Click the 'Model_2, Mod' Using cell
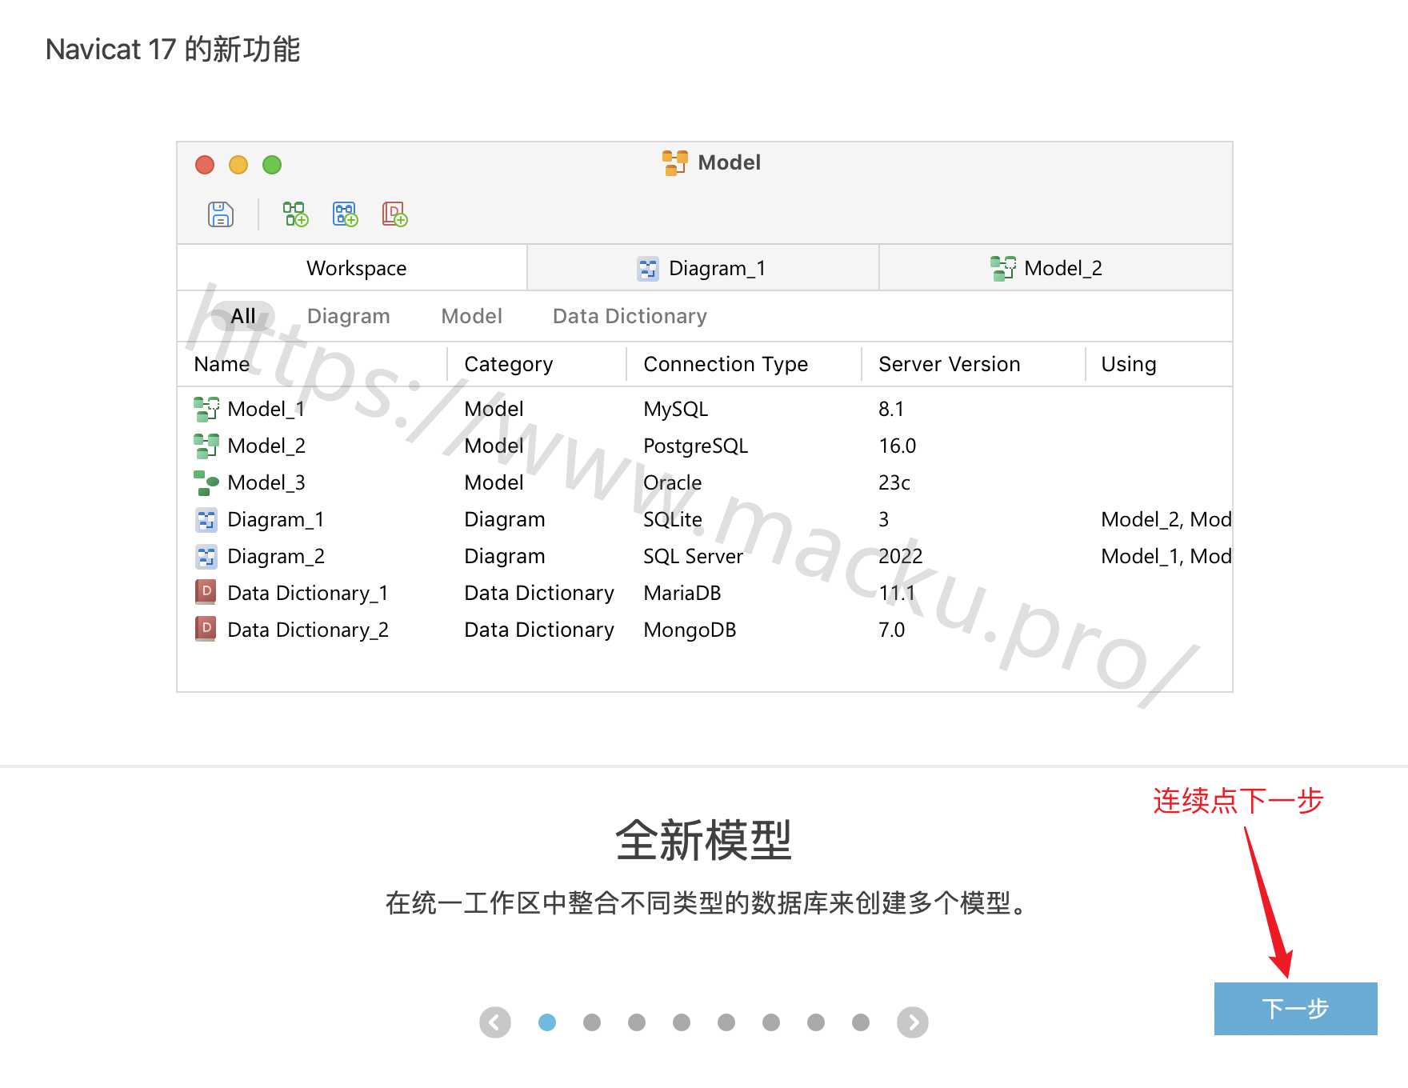The image size is (1408, 1088). (x=1166, y=519)
